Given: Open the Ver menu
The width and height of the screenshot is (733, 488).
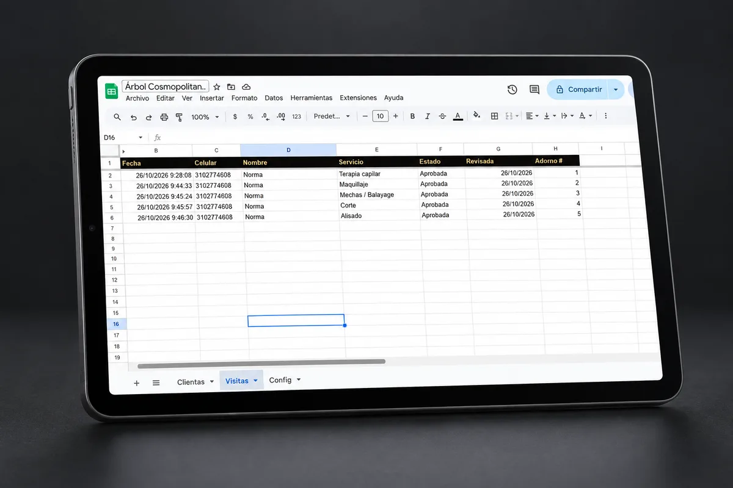Looking at the screenshot, I should [187, 98].
